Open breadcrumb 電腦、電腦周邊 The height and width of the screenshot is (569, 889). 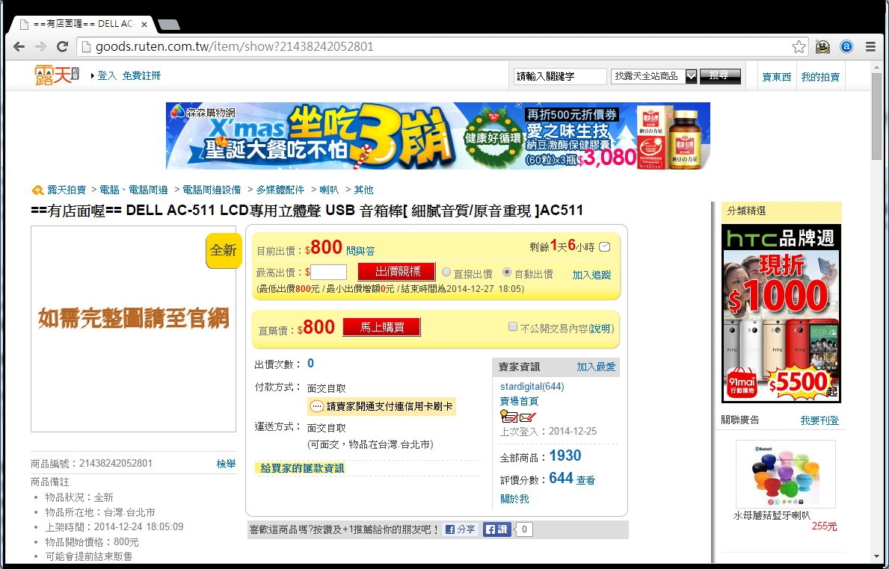tap(134, 190)
